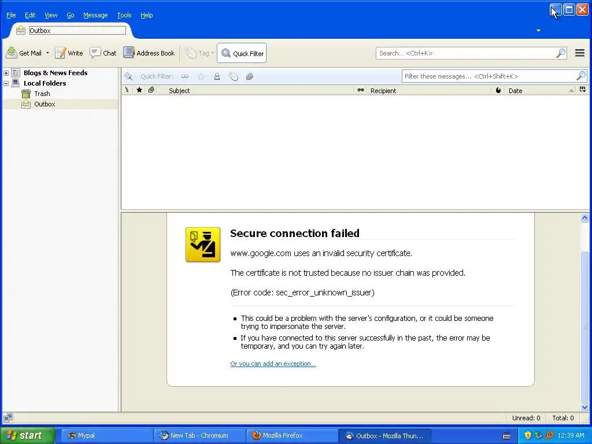The image size is (592, 444).
Task: Open the Go menu
Action: (x=70, y=15)
